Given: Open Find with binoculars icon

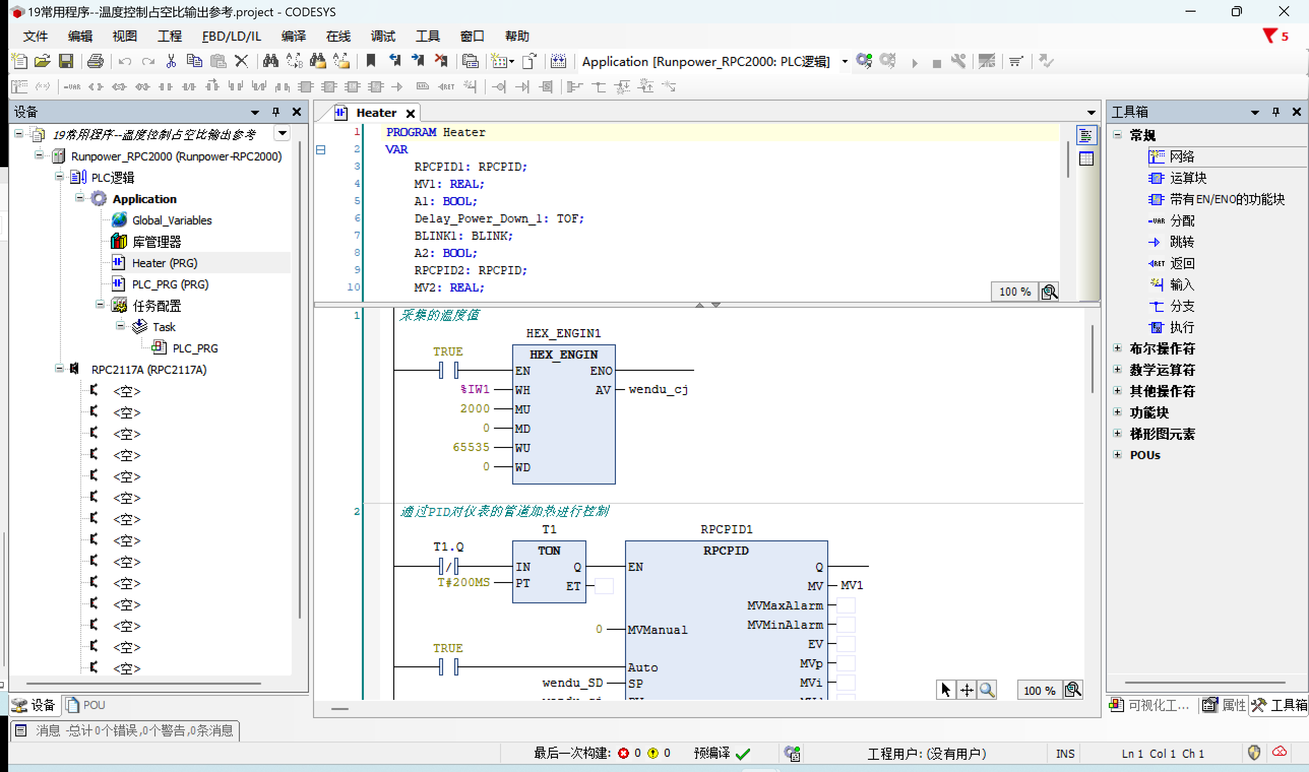Looking at the screenshot, I should click(x=271, y=61).
